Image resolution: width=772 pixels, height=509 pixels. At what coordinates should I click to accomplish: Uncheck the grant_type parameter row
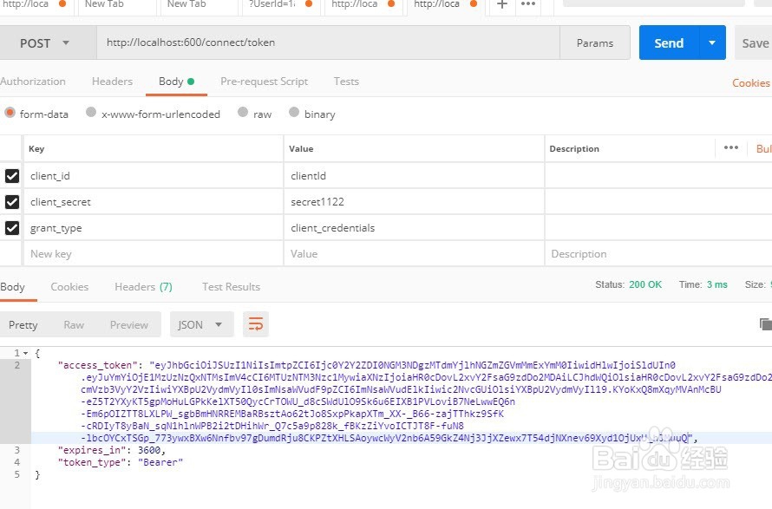pos(11,227)
